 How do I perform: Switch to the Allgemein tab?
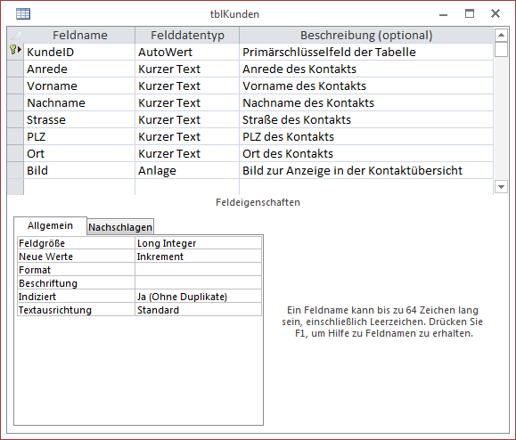point(50,225)
